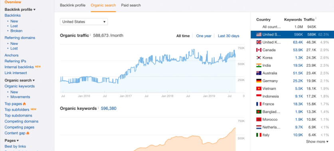Open Backlinks in the sidebar

pyautogui.click(x=12, y=15)
